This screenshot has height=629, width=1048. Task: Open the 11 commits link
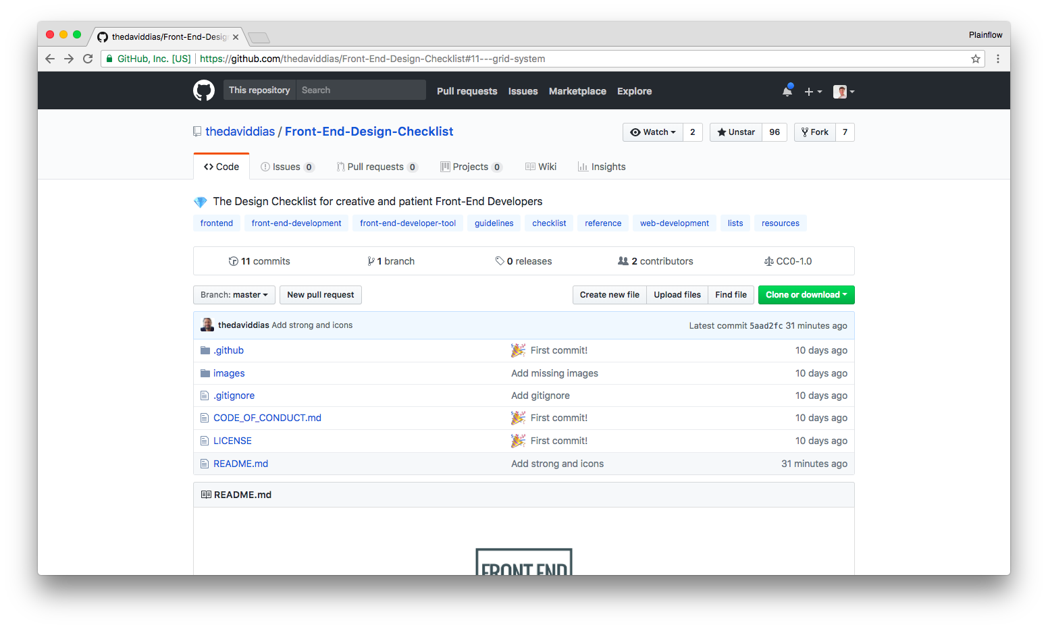[259, 261]
